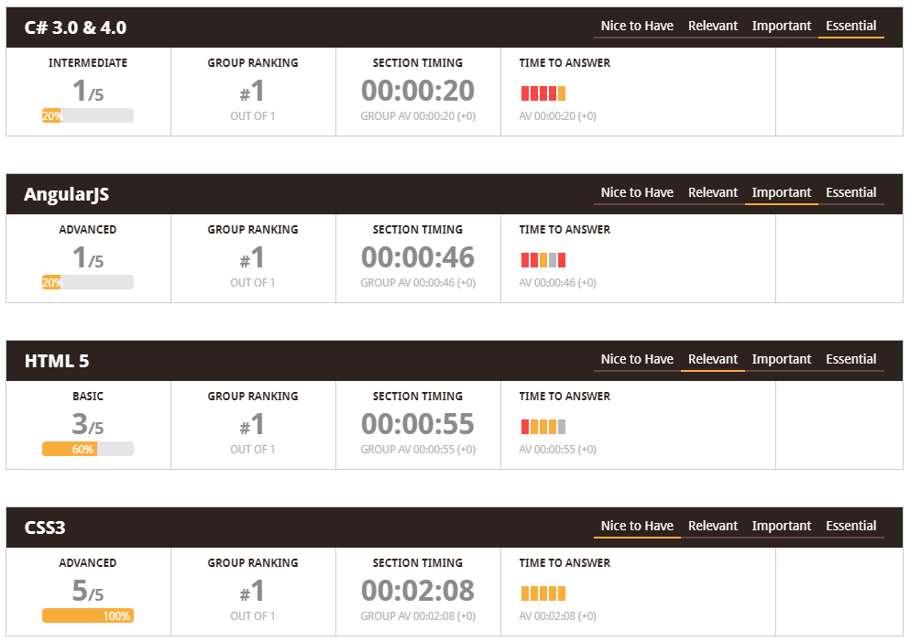Image resolution: width=910 pixels, height=642 pixels.
Task: Click AngularJS time-to-answer color bars
Action: (543, 260)
